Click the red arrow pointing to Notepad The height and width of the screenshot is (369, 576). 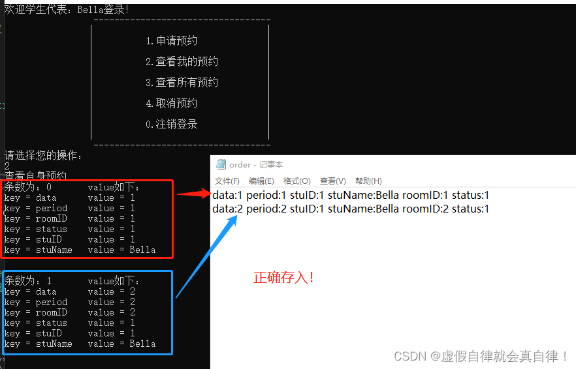tap(193, 194)
